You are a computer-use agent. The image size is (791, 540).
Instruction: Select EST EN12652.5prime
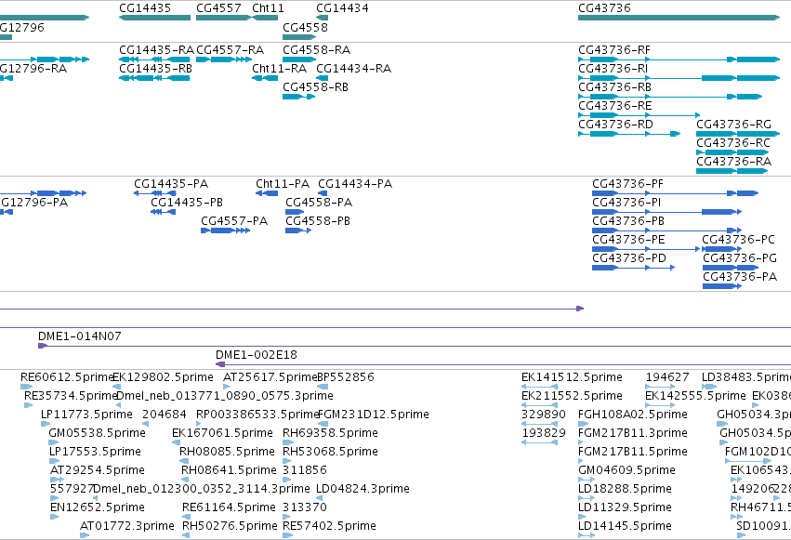[x=98, y=507]
